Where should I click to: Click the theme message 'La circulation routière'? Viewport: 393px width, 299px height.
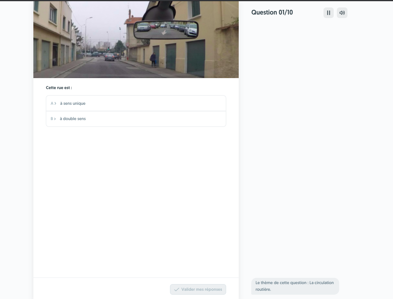[295, 286]
